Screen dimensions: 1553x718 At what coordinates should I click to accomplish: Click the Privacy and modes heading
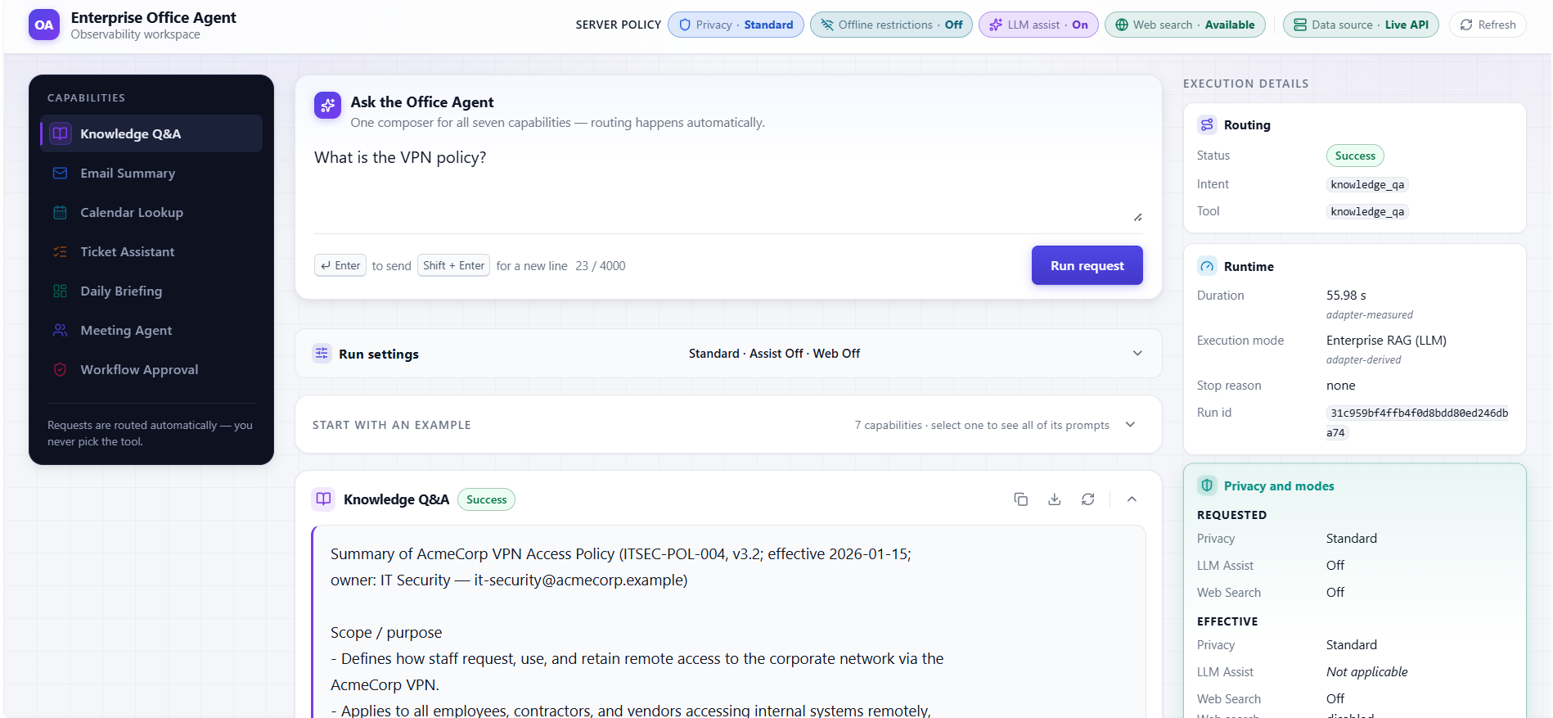pyautogui.click(x=1279, y=485)
